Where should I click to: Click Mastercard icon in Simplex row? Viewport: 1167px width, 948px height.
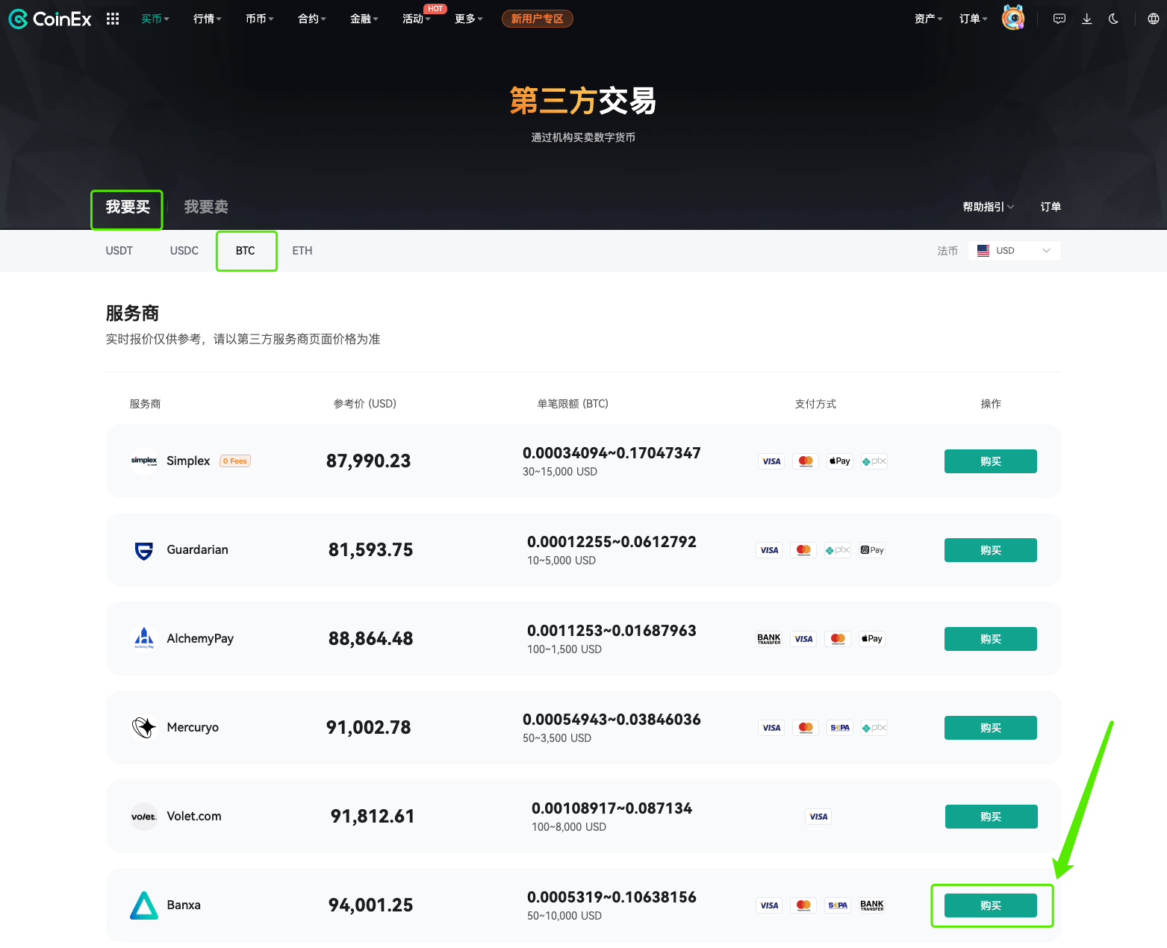click(x=806, y=461)
